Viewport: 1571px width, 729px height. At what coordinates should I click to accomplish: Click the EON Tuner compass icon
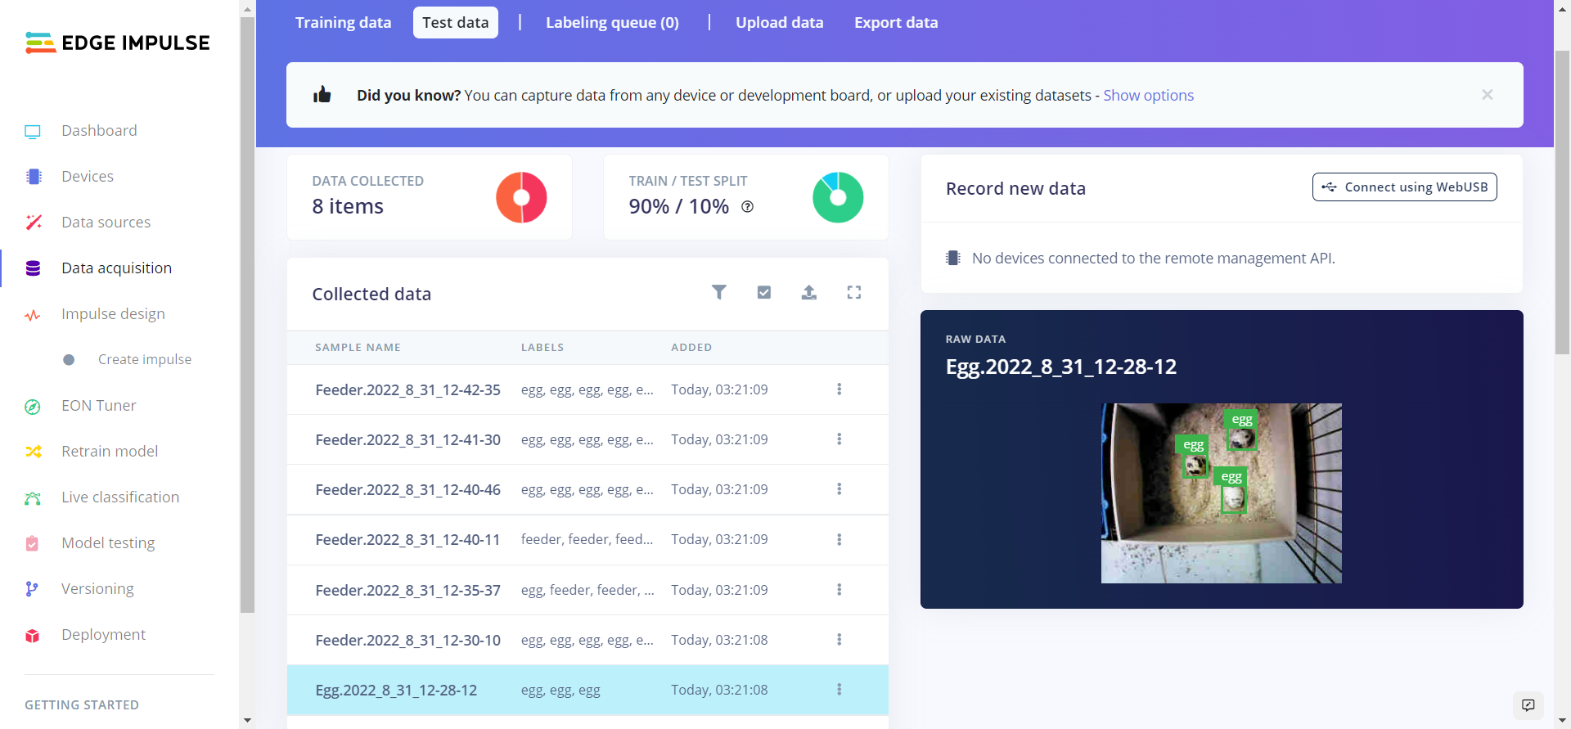click(33, 407)
